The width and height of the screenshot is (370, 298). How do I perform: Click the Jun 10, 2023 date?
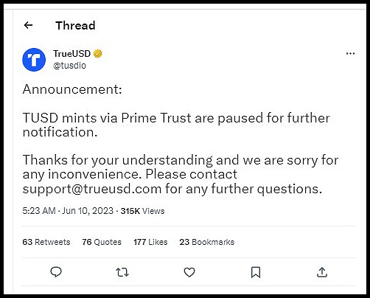[88, 211]
